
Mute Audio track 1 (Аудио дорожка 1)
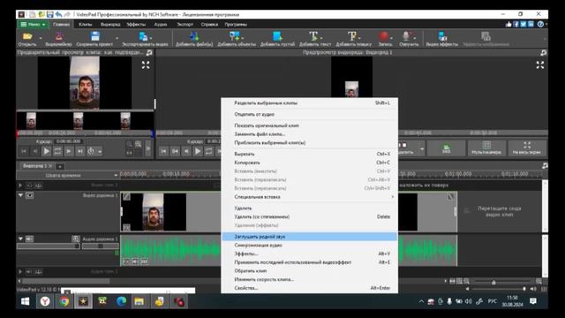pyautogui.click(x=29, y=238)
